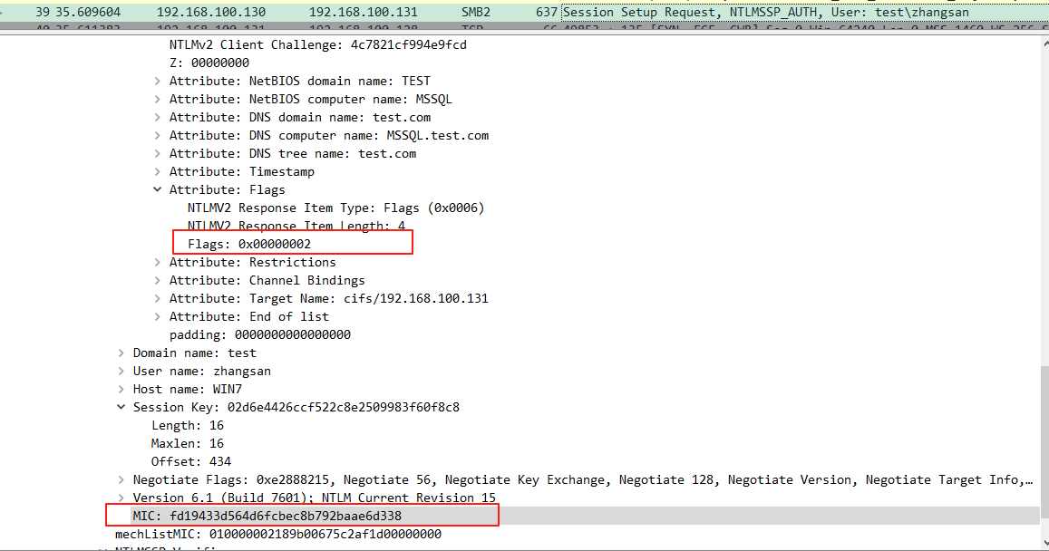Expand the User name: zhangsan node
The width and height of the screenshot is (1049, 551).
[x=122, y=371]
